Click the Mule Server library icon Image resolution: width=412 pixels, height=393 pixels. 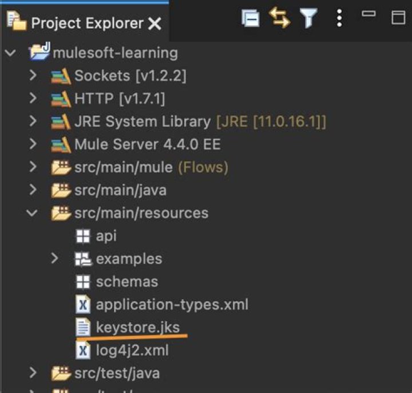coord(61,145)
